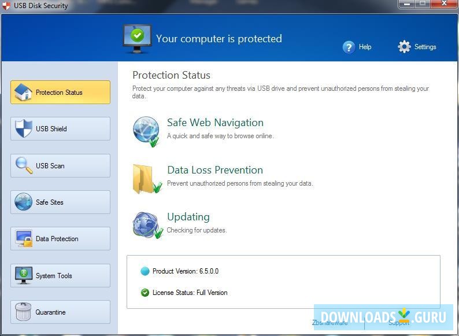Click the magnifying glass USB Scan icon
Screen dimensions: 459x336
(x=24, y=165)
